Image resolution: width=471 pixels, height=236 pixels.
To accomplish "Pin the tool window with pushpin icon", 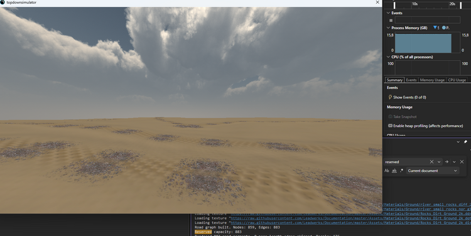I will point(465,142).
